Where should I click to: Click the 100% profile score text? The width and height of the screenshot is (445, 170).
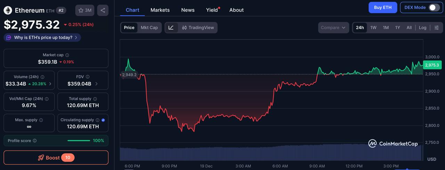(x=98, y=141)
